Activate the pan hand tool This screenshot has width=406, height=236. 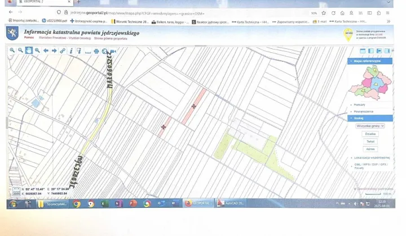coord(29,51)
